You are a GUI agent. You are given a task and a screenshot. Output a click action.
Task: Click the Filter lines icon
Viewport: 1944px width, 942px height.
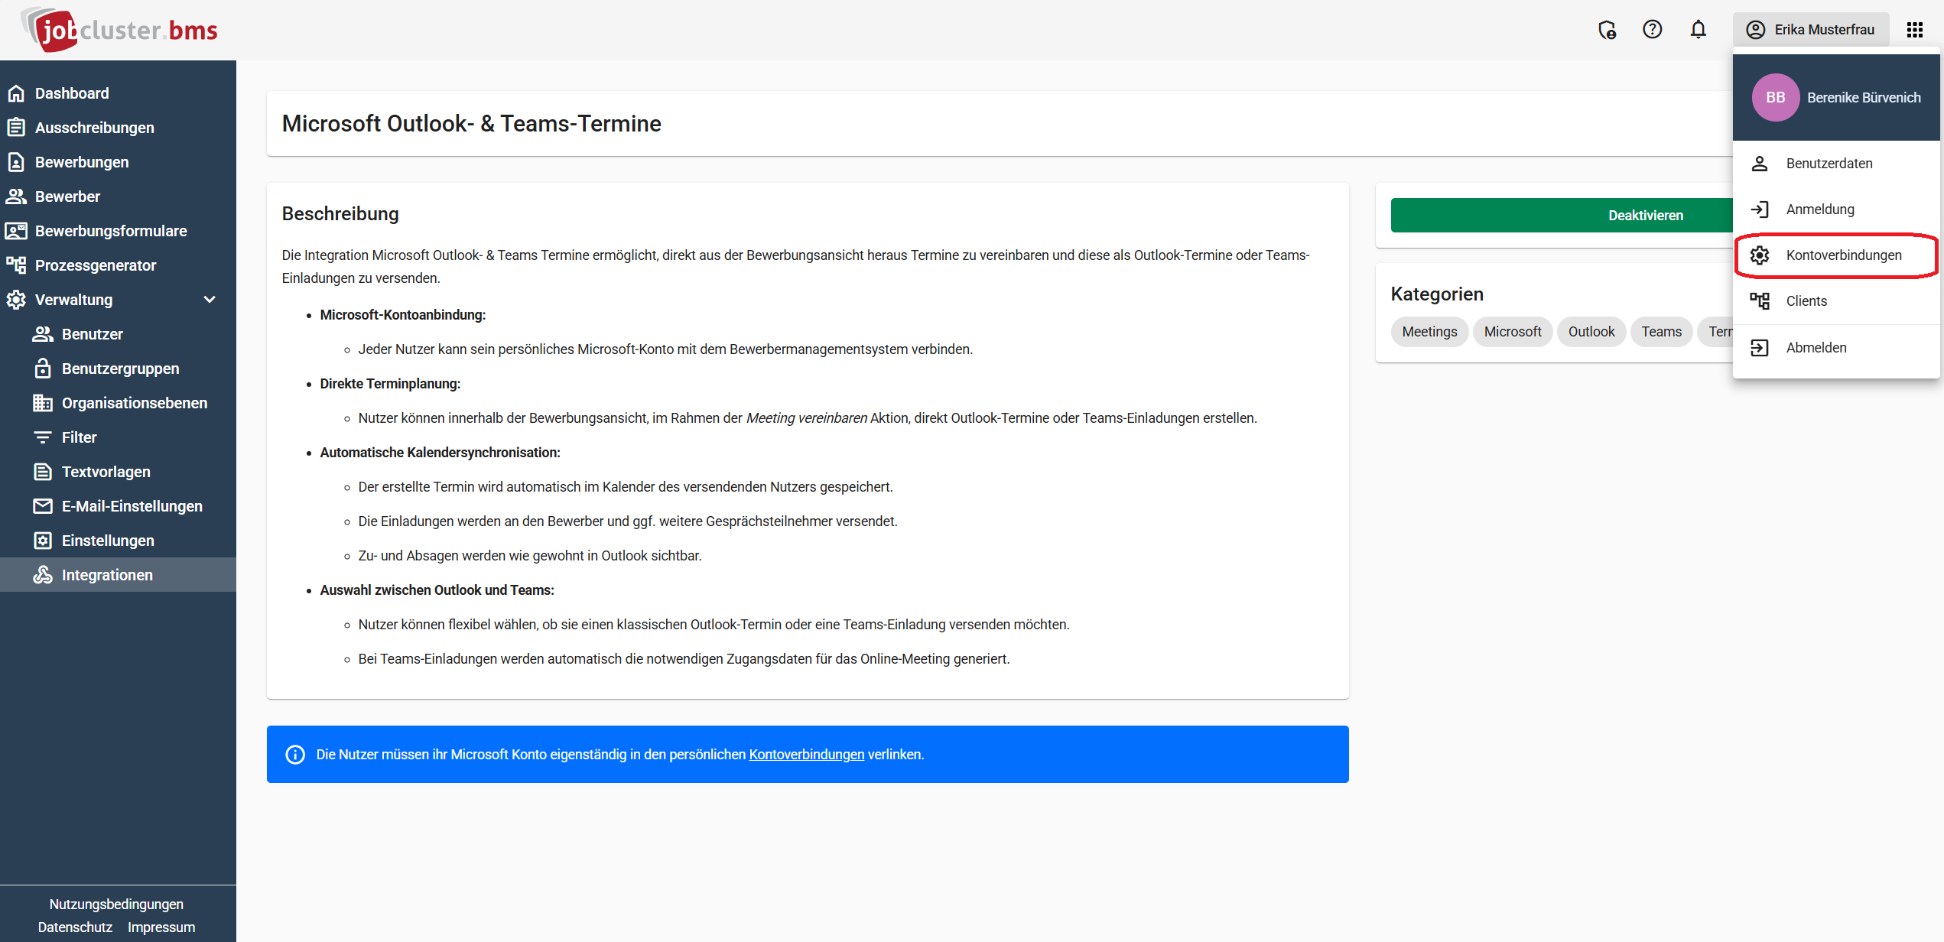(43, 437)
